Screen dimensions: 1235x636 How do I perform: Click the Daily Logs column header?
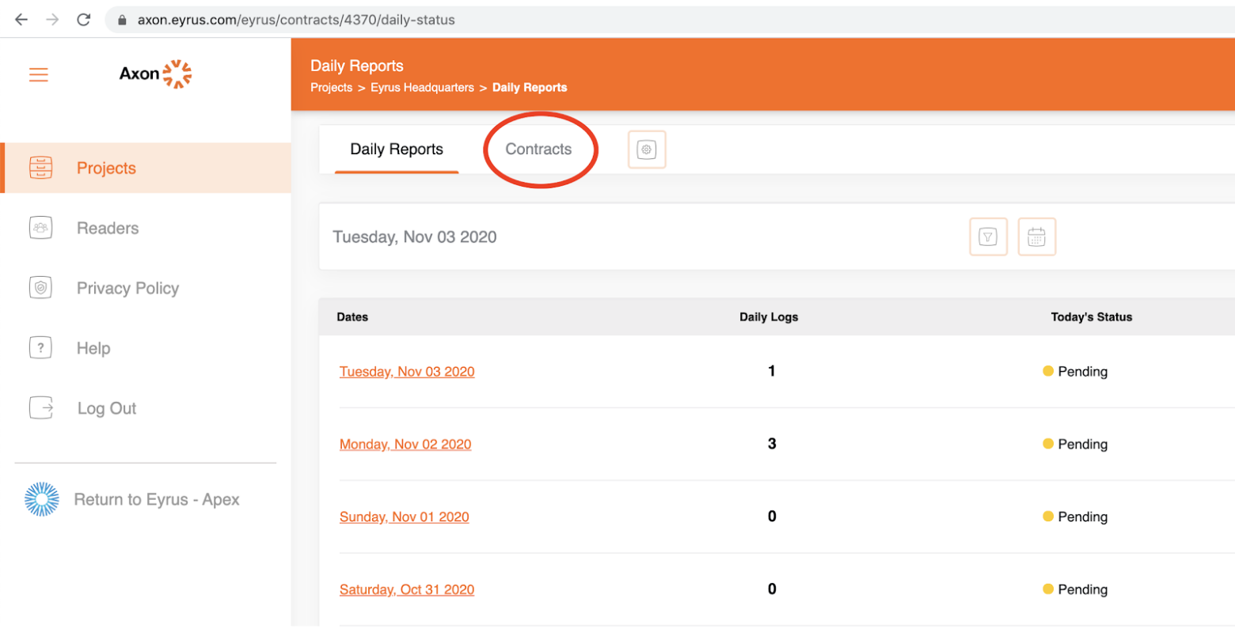[769, 317]
